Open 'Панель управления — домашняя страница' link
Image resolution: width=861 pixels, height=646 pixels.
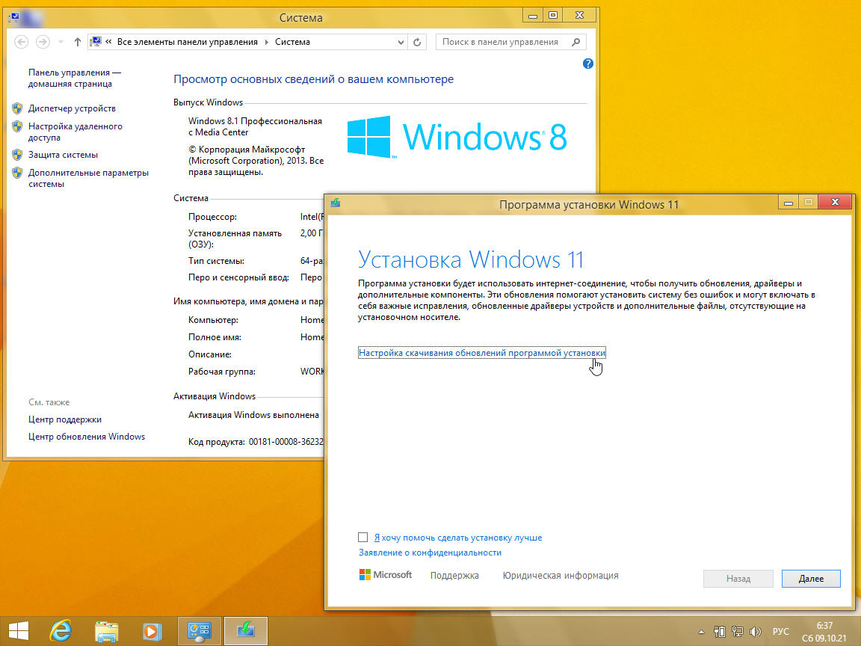coord(75,78)
